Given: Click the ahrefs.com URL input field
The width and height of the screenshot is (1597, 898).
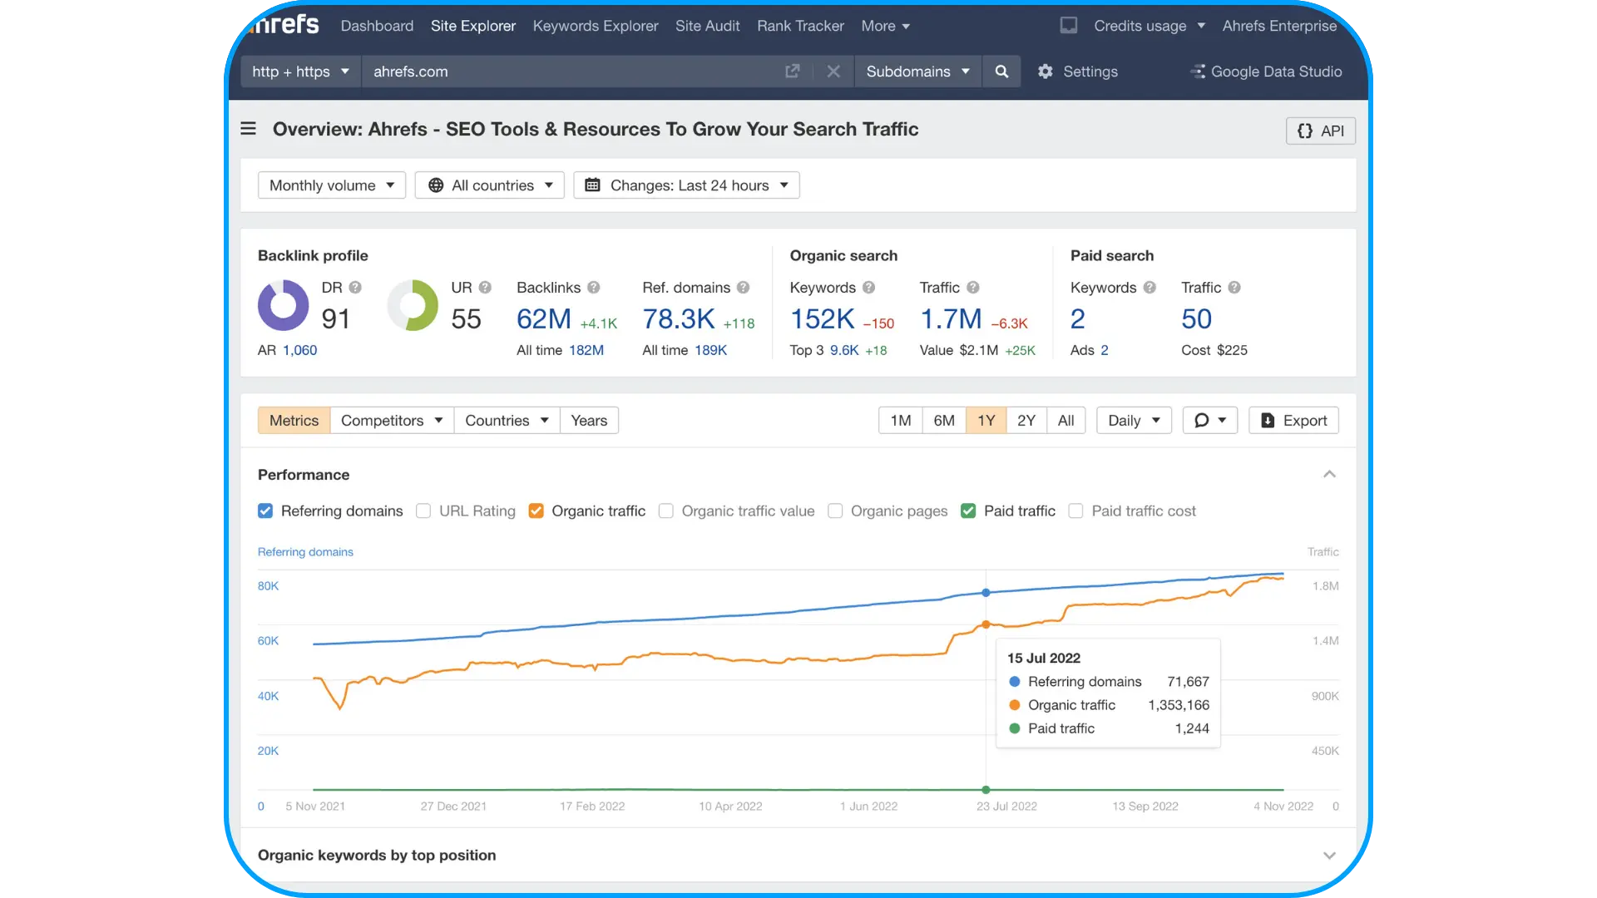Looking at the screenshot, I should click(570, 72).
